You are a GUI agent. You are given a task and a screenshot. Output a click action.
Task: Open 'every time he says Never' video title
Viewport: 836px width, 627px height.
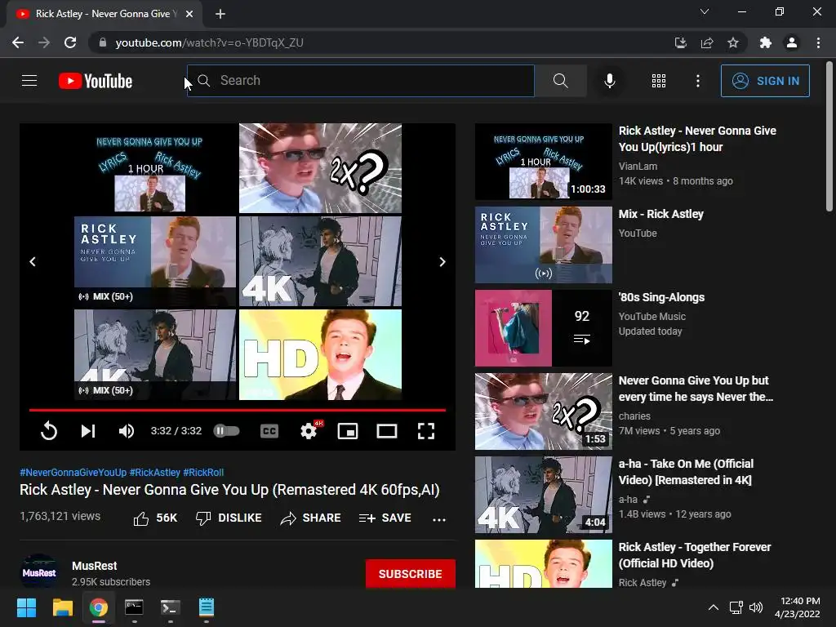pos(696,388)
